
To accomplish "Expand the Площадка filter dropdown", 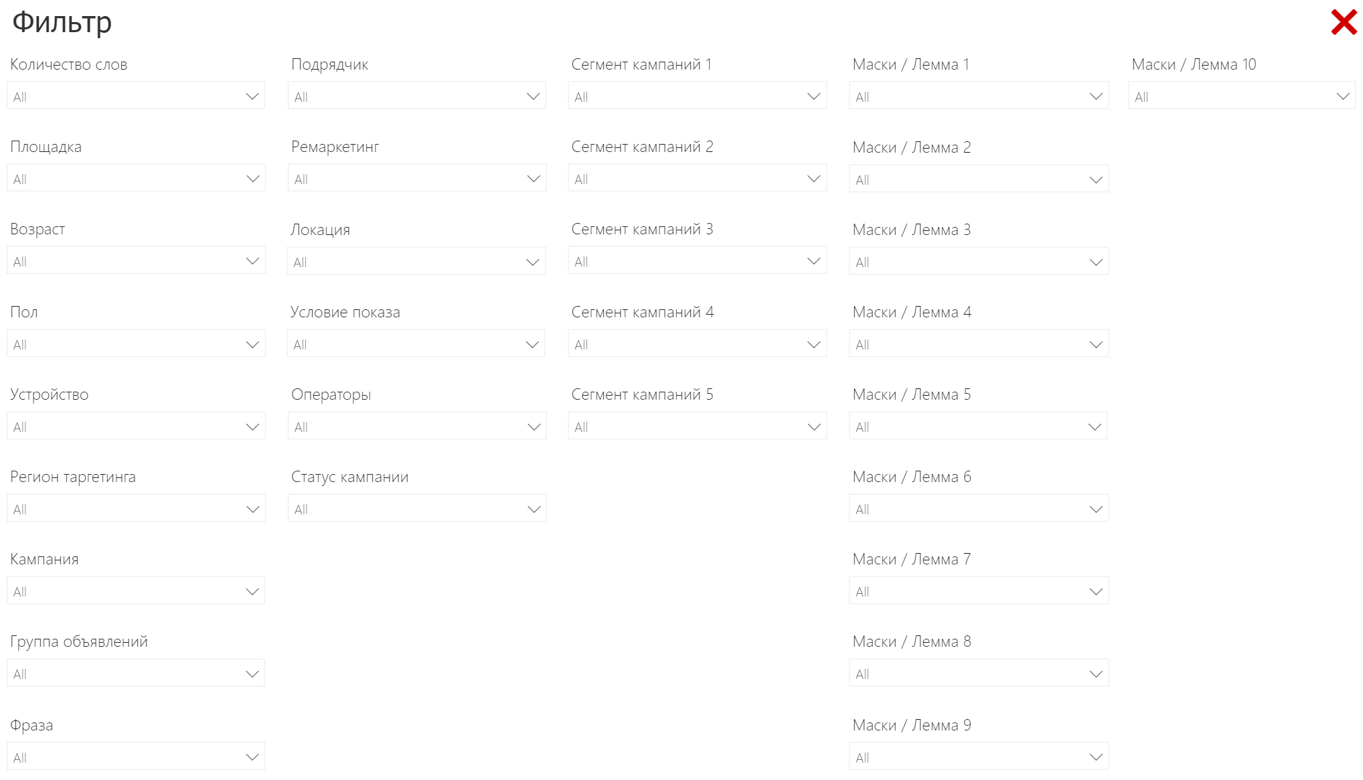I will coord(136,179).
